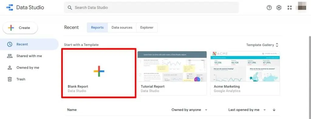Switch to the Reports tab
311x119 pixels.
[x=97, y=28]
